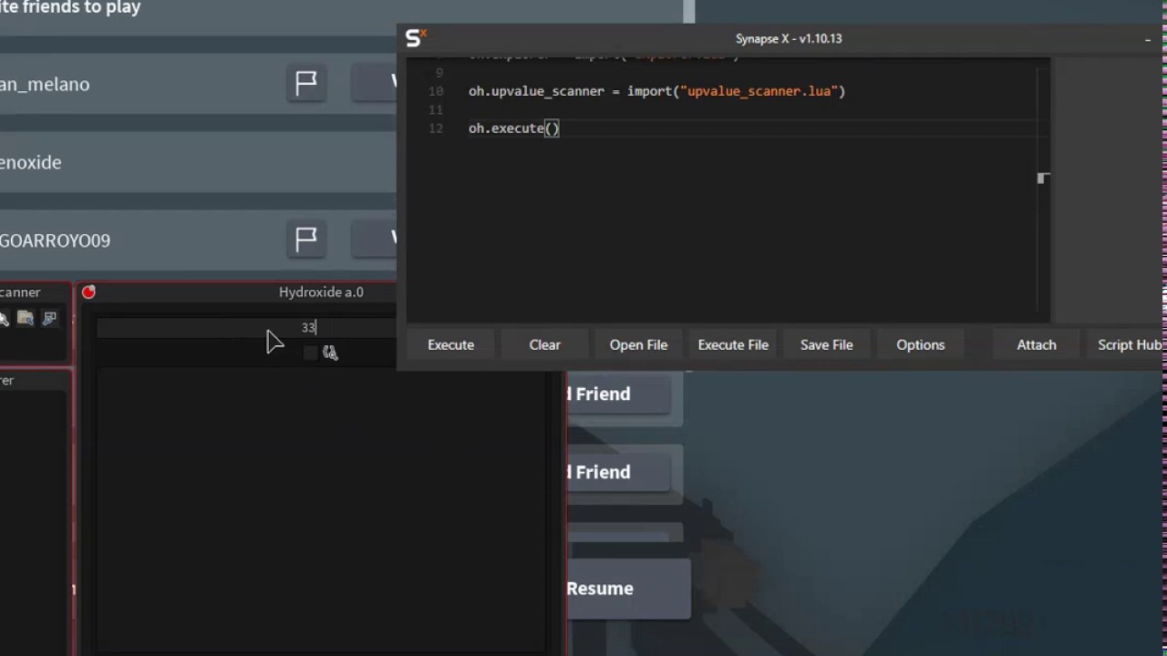Screen dimensions: 1167x656
Task: Click the footprint scan icon in Hydroxide
Action: [330, 353]
